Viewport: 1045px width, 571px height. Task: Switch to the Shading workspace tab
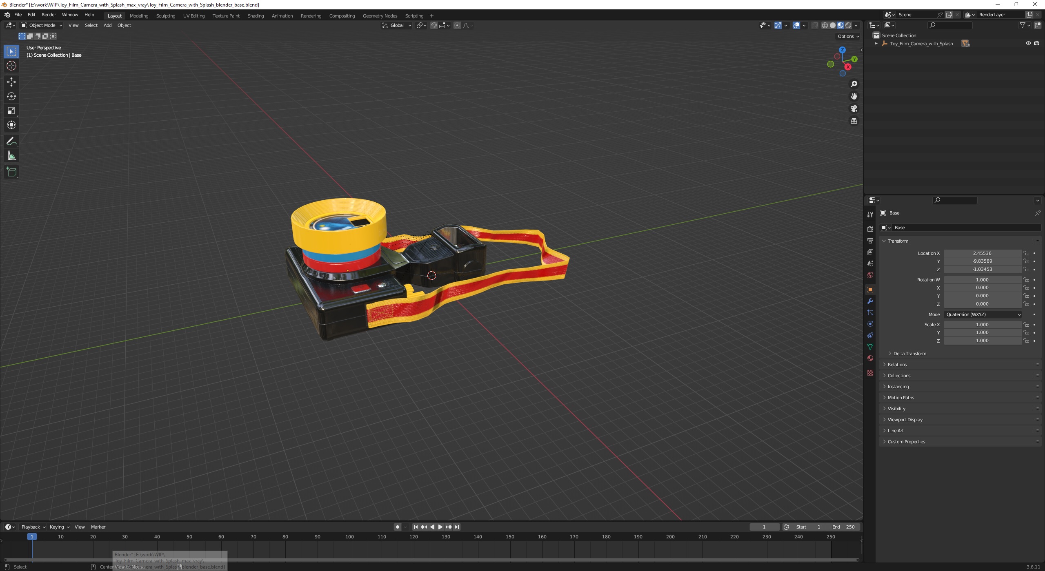[x=256, y=16]
